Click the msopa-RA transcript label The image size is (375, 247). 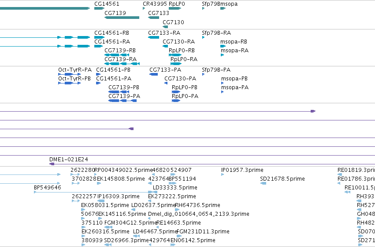click(234, 50)
